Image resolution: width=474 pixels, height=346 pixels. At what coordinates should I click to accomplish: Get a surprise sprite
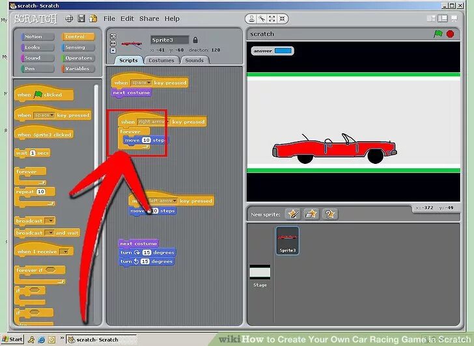330,214
